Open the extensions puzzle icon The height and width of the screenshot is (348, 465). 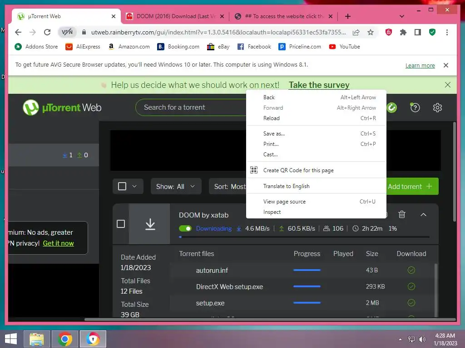[403, 32]
